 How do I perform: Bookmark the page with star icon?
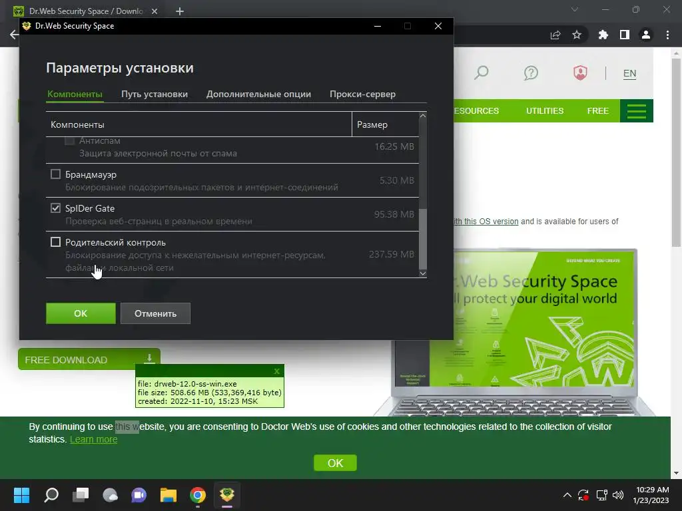577,35
